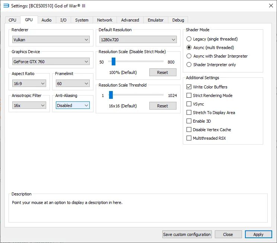The image size is (277, 243).
Task: Switch to the CPU tab
Action: click(x=12, y=20)
